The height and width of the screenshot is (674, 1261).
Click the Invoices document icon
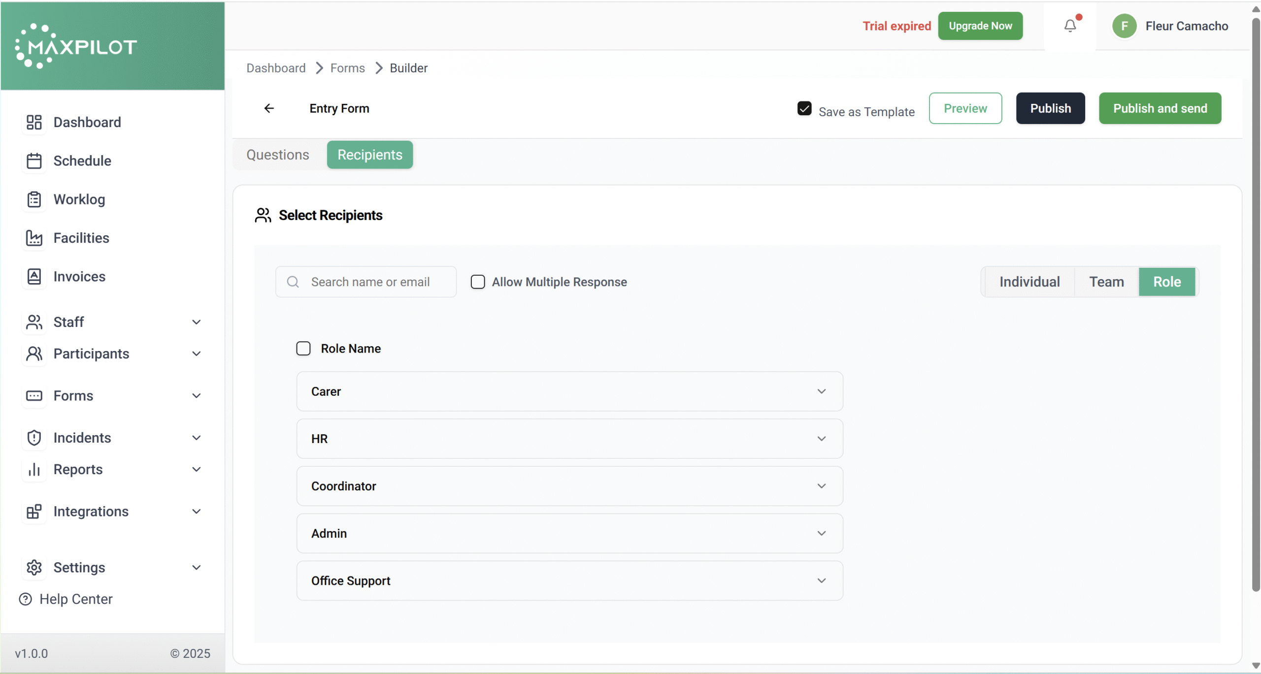coord(34,277)
